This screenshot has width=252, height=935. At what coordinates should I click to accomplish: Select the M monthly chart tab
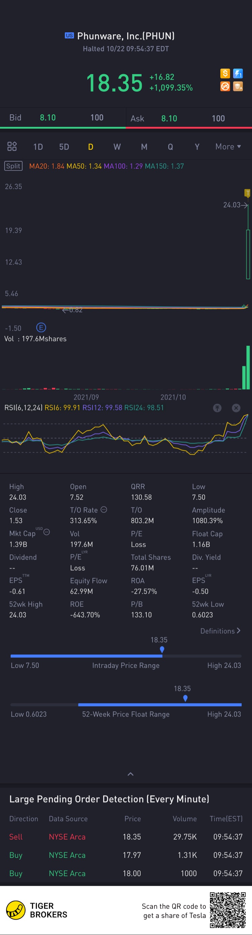pos(144,147)
